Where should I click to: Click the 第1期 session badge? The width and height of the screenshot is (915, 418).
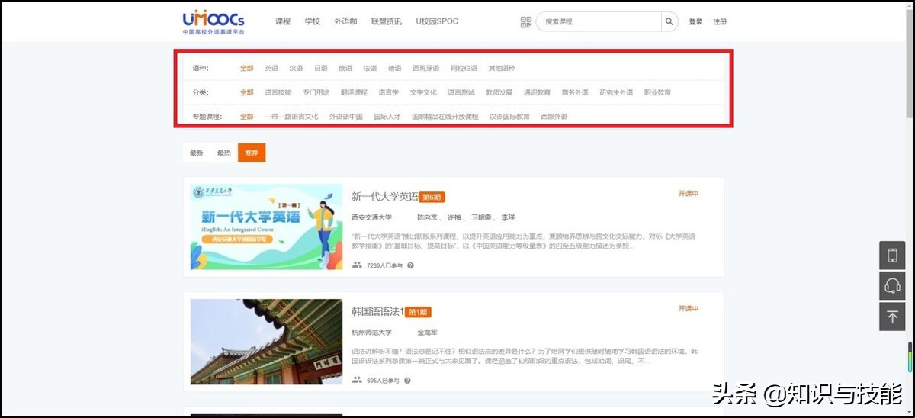pos(418,312)
